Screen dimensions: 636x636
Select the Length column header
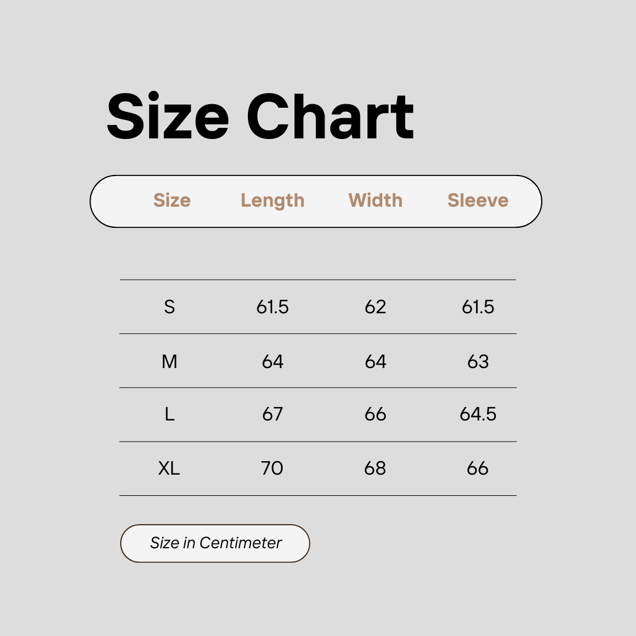(273, 201)
